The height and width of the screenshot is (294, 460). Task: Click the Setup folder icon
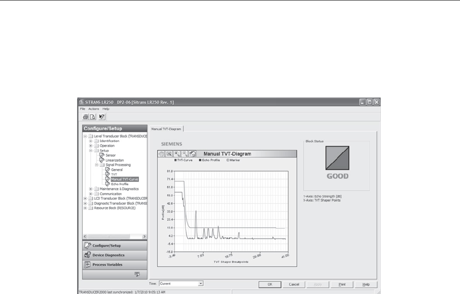click(x=96, y=150)
